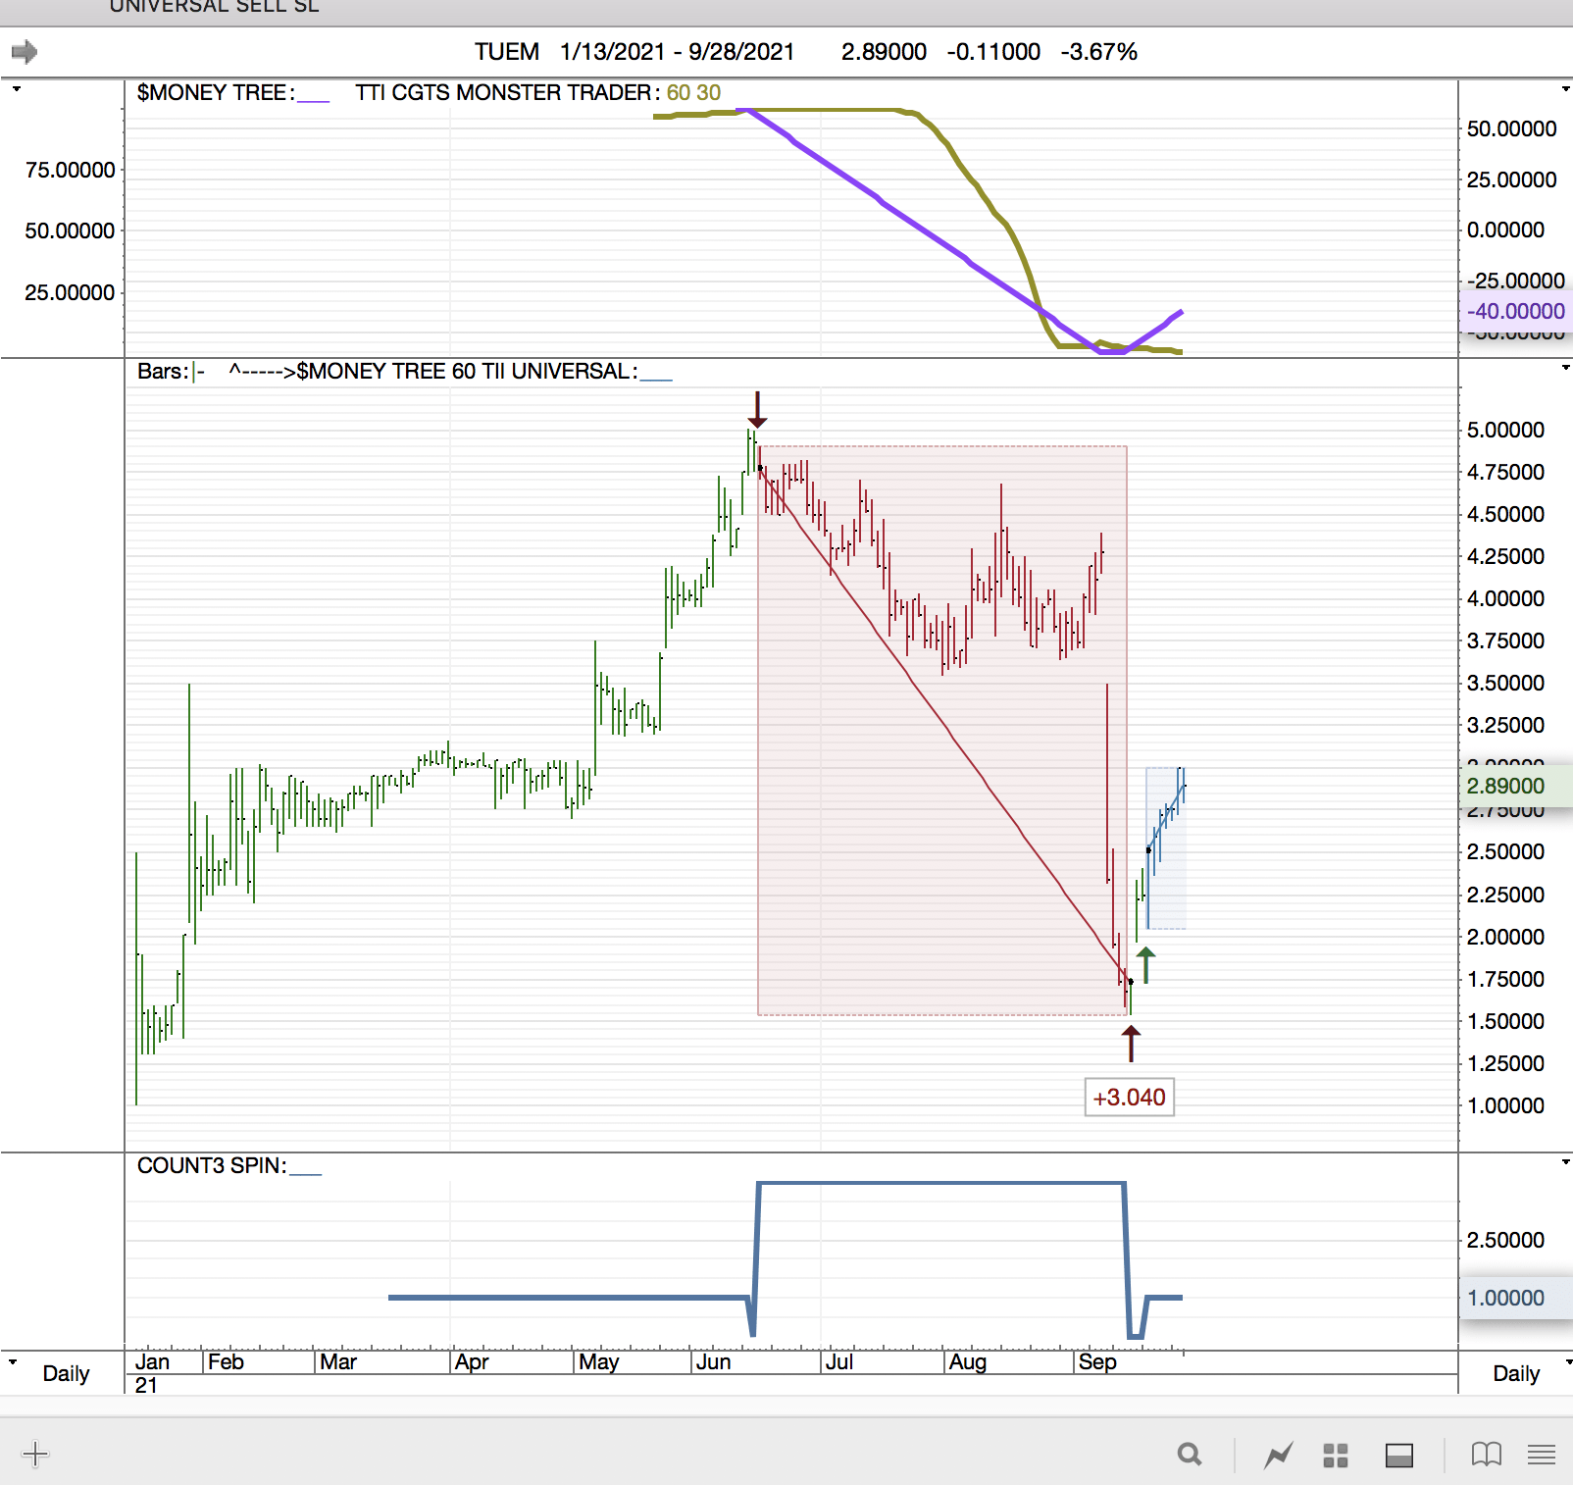Click the 0.00000 right scale label
The image size is (1573, 1485).
pyautogui.click(x=1505, y=230)
